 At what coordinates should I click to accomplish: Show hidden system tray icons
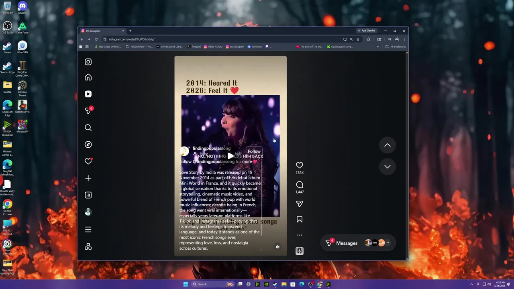(472, 284)
